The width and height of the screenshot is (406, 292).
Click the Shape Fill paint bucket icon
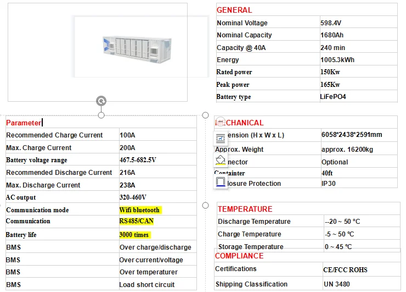click(x=220, y=160)
